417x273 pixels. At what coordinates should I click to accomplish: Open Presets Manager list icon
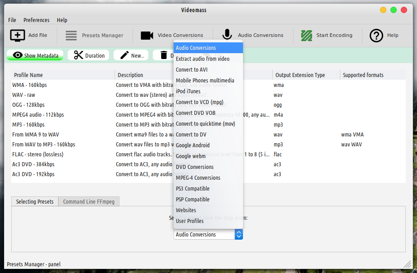pos(71,35)
